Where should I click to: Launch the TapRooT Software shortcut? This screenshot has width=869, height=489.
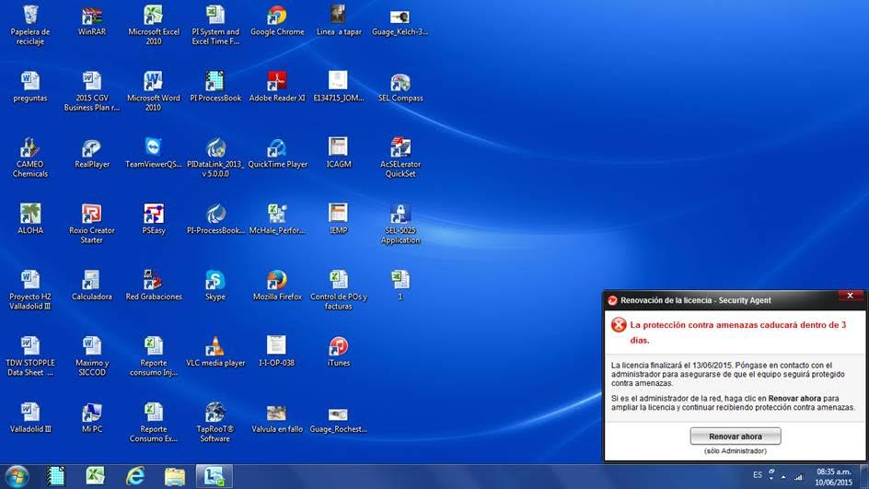215,422
